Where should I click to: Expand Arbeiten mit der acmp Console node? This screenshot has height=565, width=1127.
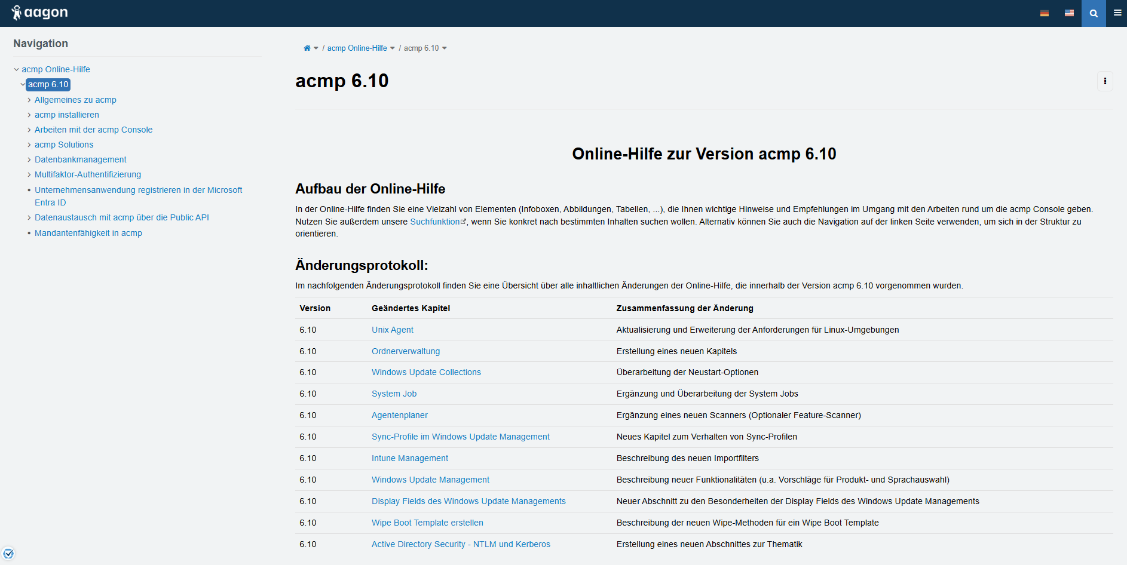[29, 130]
